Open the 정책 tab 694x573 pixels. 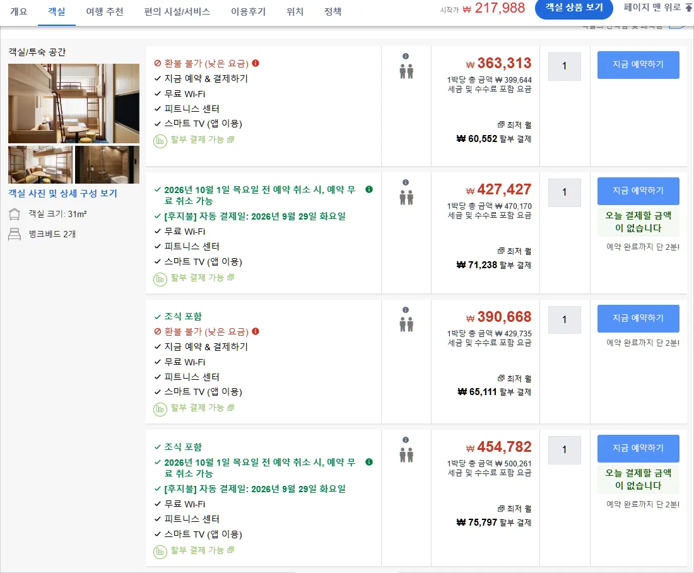click(x=333, y=11)
